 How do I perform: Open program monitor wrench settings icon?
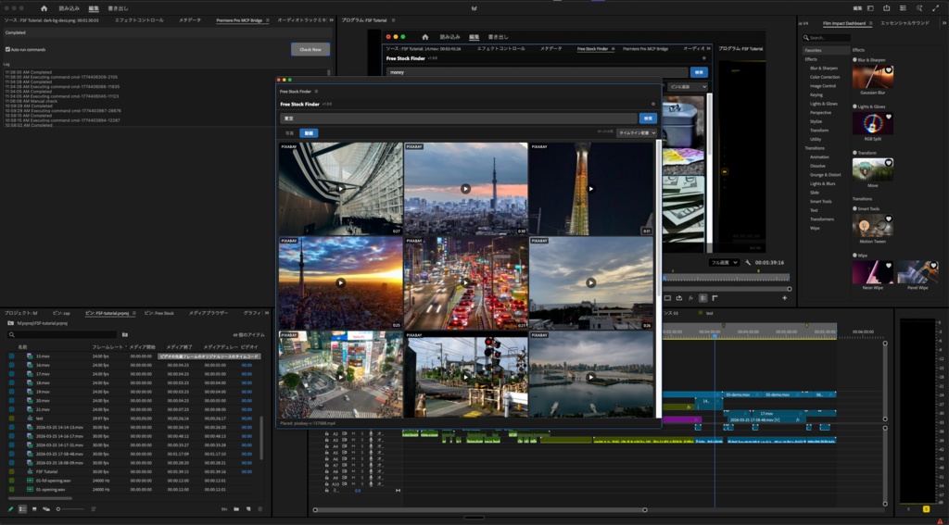click(748, 263)
